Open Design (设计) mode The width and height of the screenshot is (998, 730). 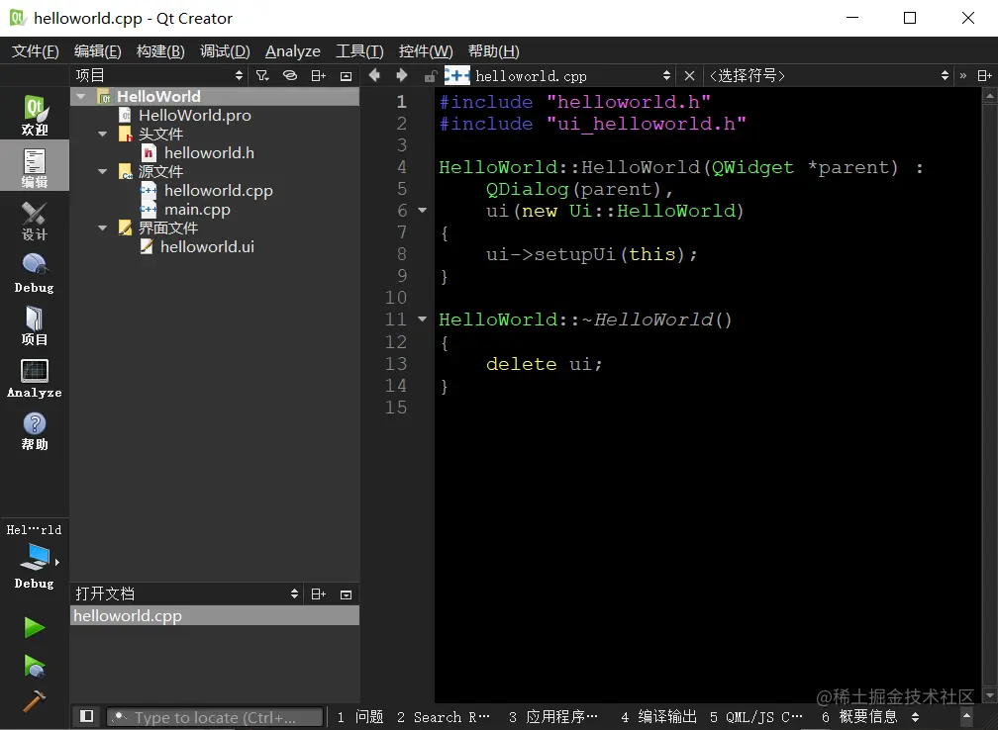pos(35,220)
